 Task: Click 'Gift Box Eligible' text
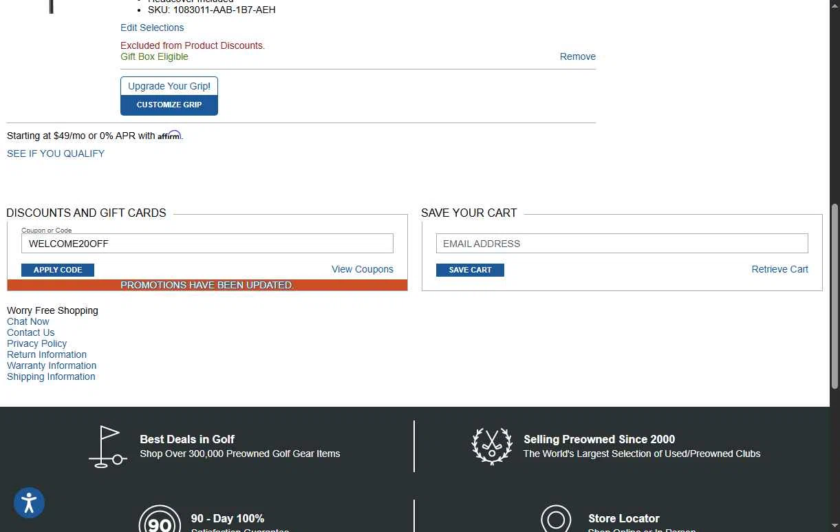(x=154, y=56)
